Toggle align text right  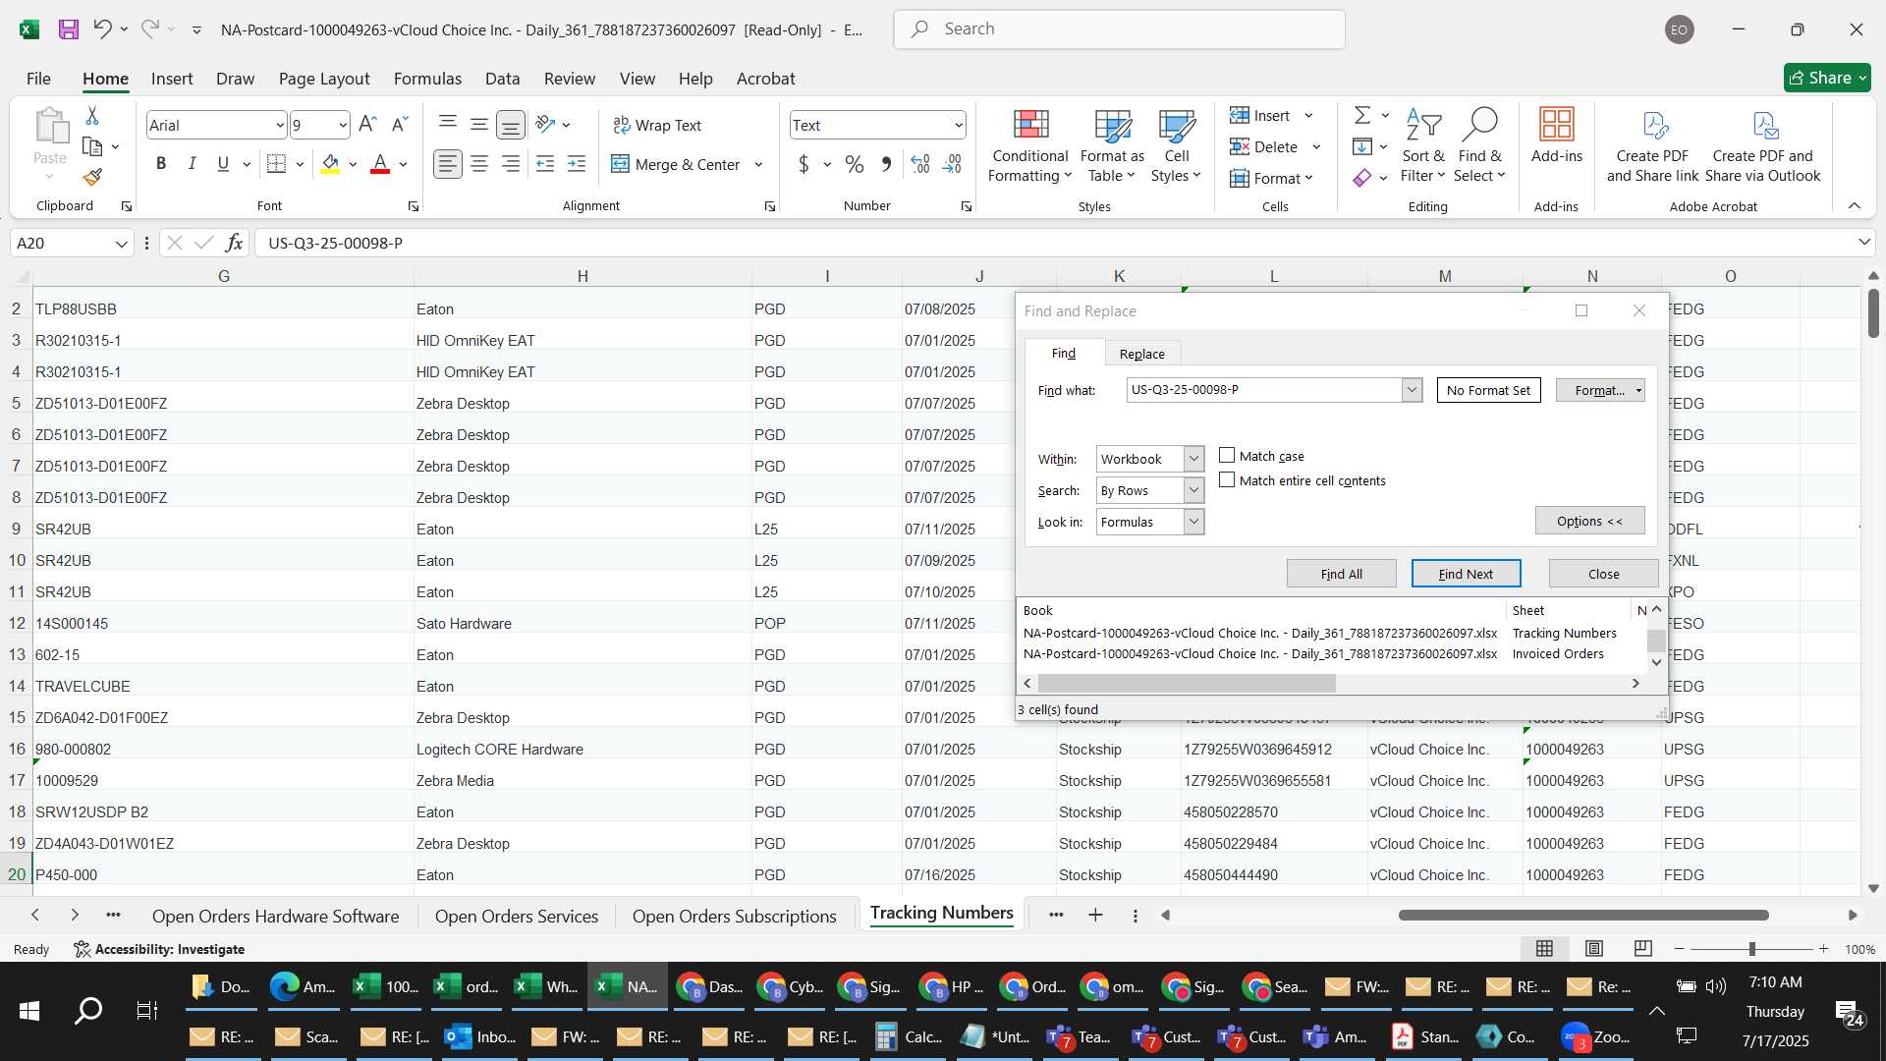point(511,164)
